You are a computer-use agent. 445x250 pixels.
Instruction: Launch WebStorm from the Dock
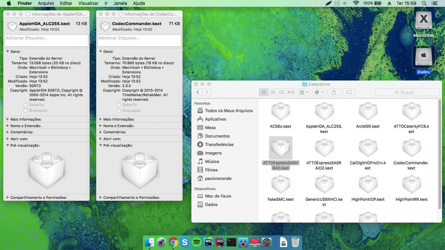pos(208,242)
